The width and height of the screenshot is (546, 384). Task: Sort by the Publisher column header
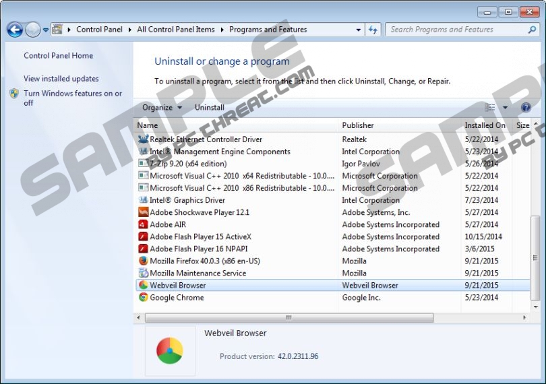click(x=358, y=125)
